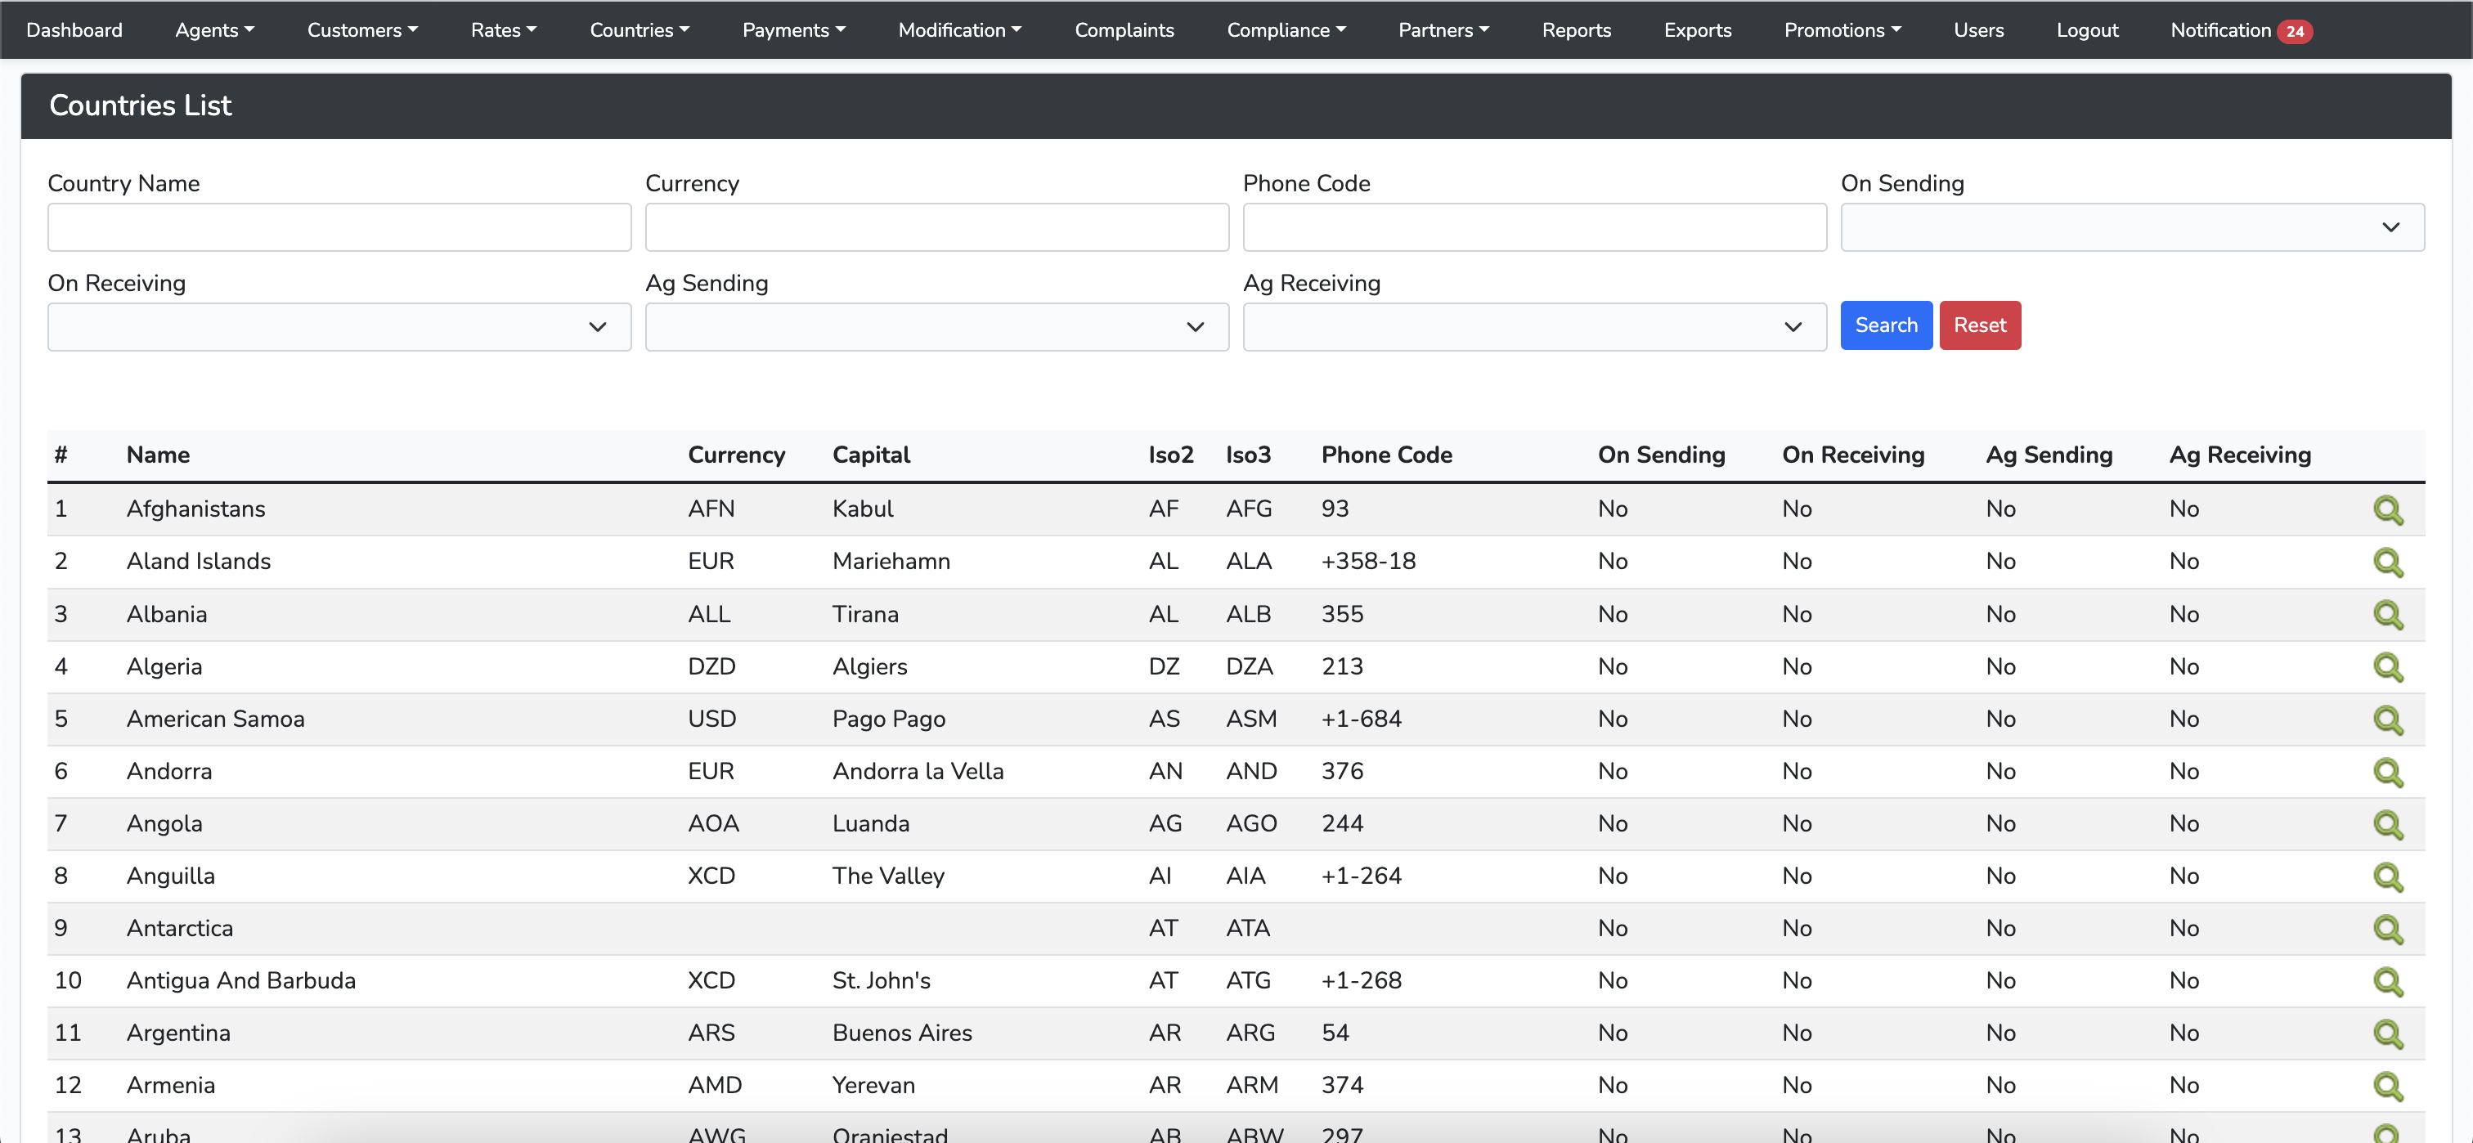Expand the Ag Receiving select box
The image size is (2473, 1143).
click(x=1533, y=327)
